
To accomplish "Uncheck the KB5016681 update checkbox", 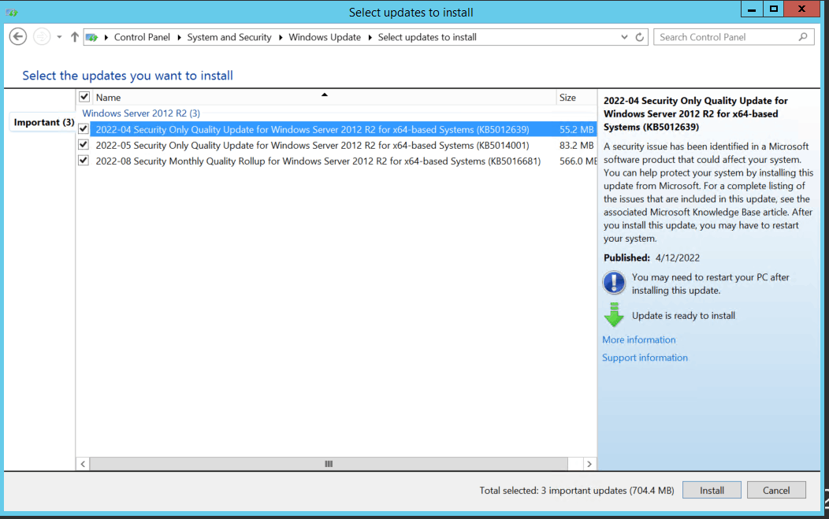I will coord(84,161).
